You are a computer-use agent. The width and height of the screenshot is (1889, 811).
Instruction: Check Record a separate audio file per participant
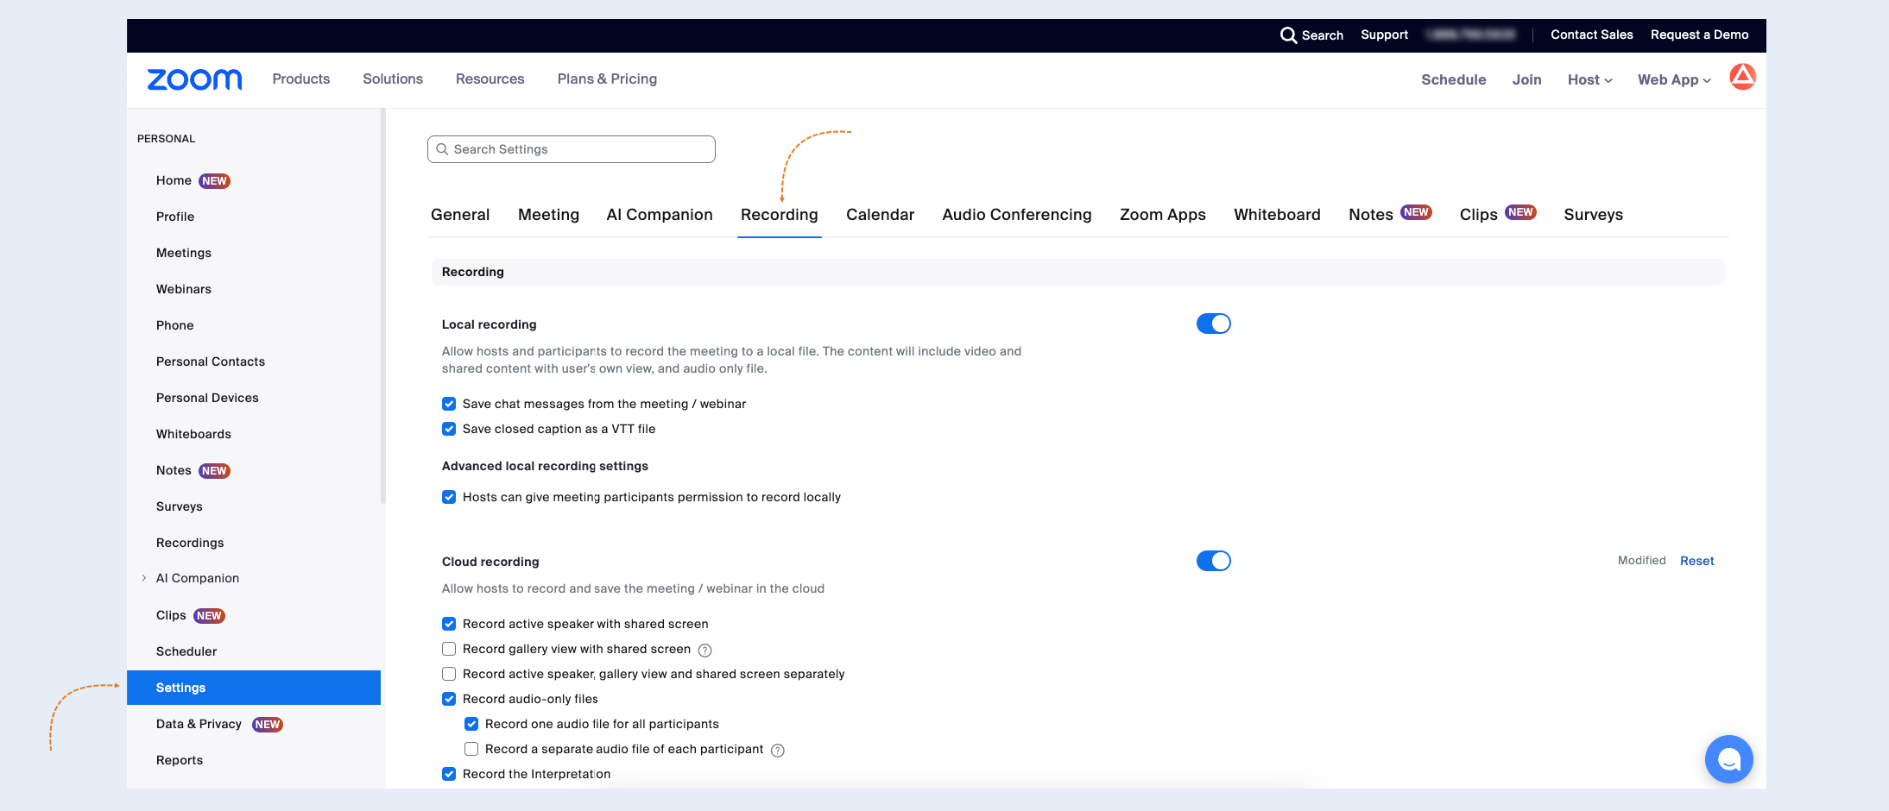click(471, 749)
